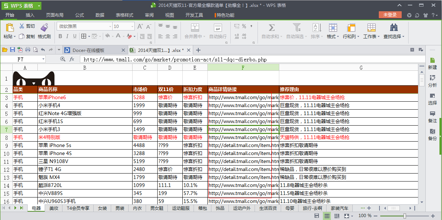Click the AutoFilter (自动筛选) funnel icon
Screen dimensions: 442x220
[x=297, y=28]
